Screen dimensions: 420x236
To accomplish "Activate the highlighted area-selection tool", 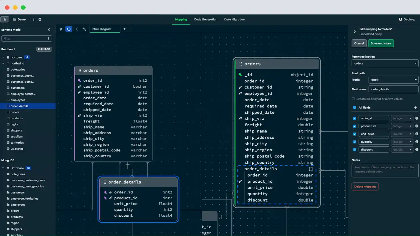I will pyautogui.click(x=69, y=29).
